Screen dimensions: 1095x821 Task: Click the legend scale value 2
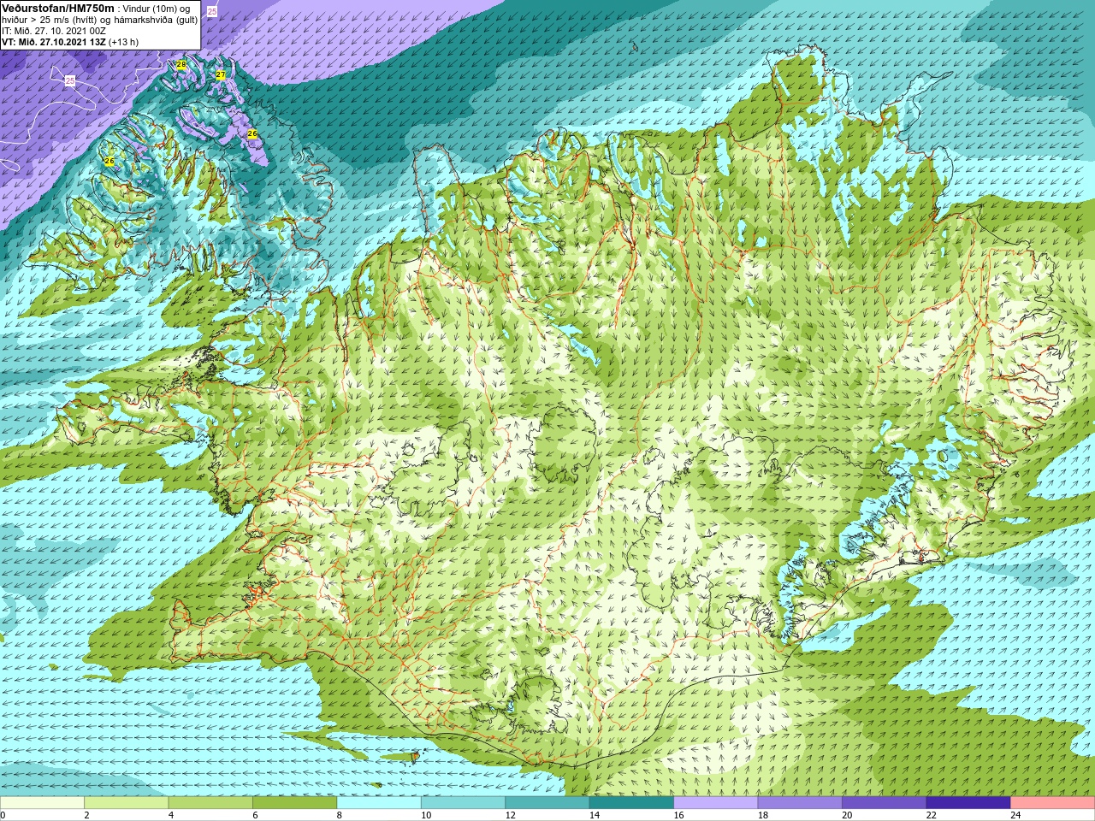pyautogui.click(x=86, y=815)
